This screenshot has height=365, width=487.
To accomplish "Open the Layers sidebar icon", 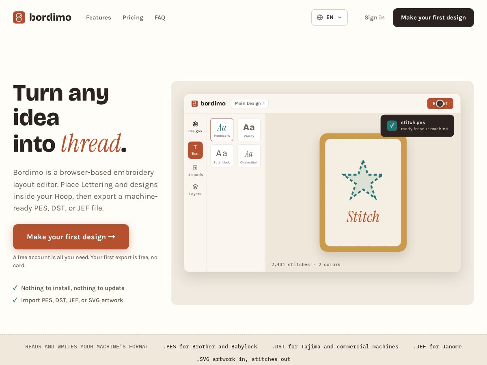I will point(195,190).
